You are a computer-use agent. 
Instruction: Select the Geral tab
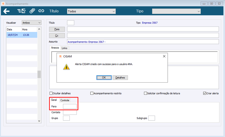(54, 100)
